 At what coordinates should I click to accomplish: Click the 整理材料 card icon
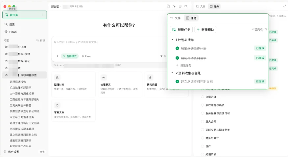(x=57, y=78)
